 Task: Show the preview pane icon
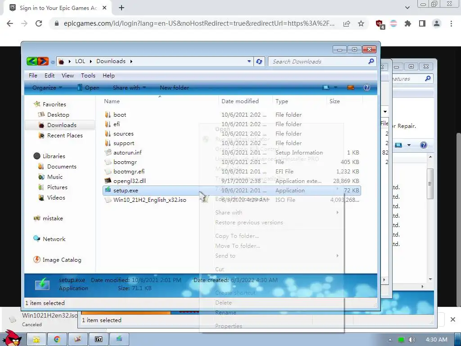pyautogui.click(x=350, y=87)
